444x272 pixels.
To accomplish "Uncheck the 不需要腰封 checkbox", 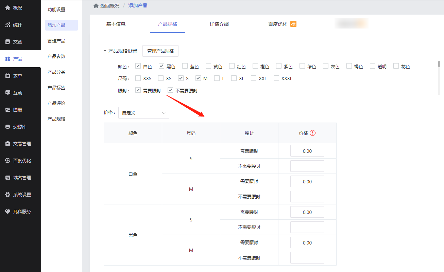I will coord(170,90).
